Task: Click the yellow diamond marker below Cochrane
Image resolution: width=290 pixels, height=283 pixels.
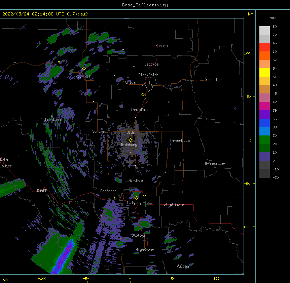Action: pyautogui.click(x=114, y=199)
